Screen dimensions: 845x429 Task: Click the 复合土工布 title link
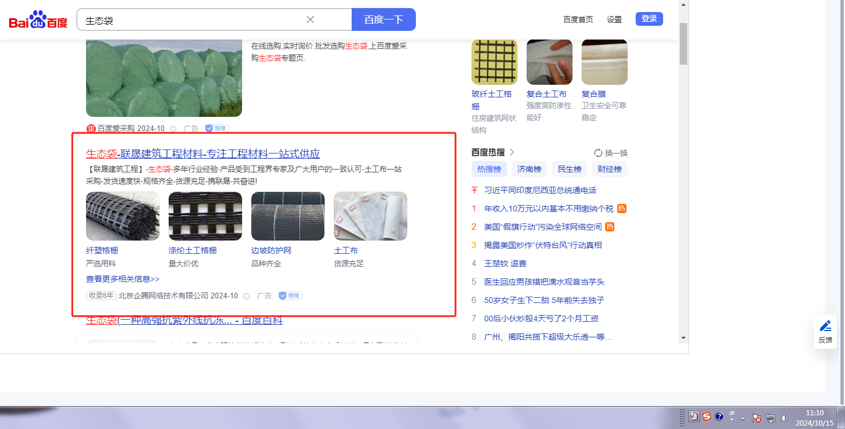point(547,93)
